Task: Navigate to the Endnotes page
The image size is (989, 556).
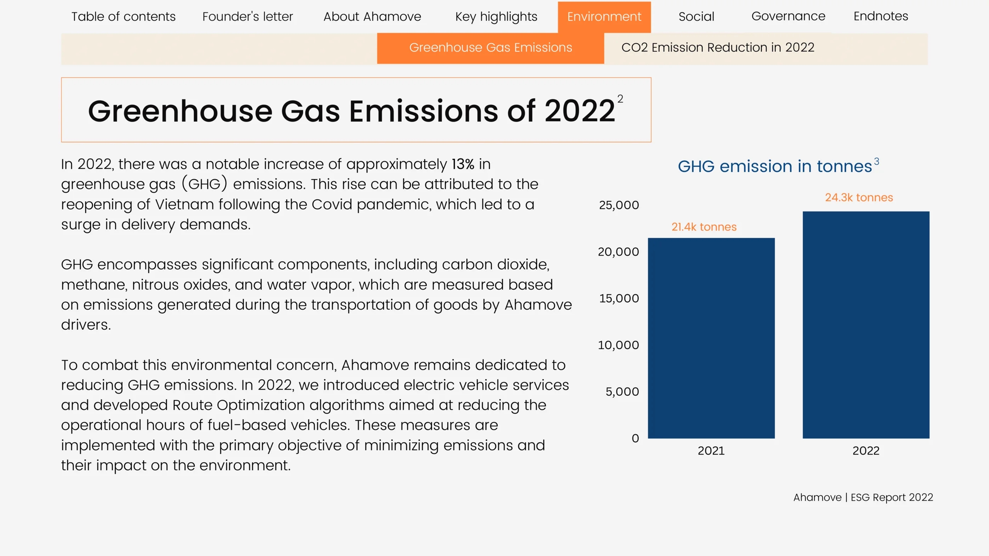Action: [880, 16]
